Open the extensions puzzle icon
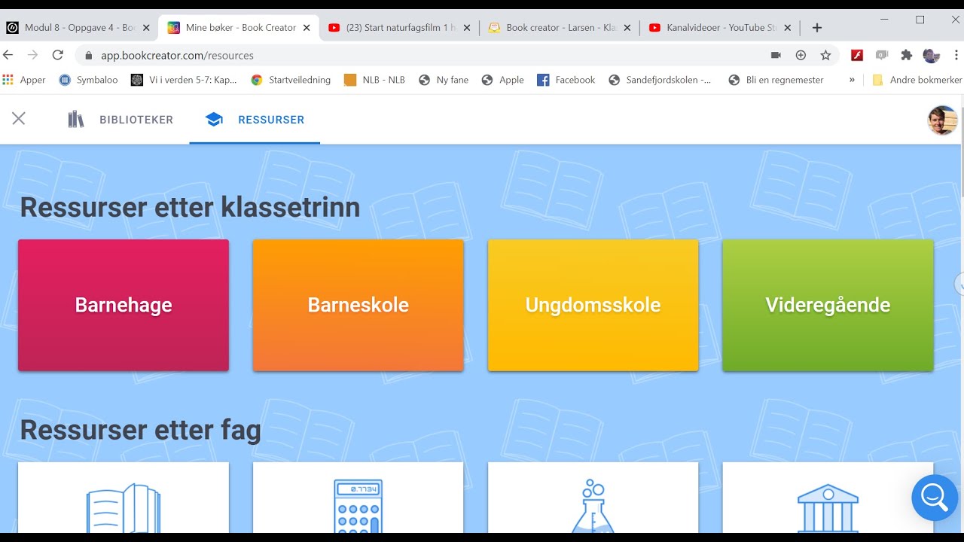This screenshot has width=964, height=542. tap(907, 55)
